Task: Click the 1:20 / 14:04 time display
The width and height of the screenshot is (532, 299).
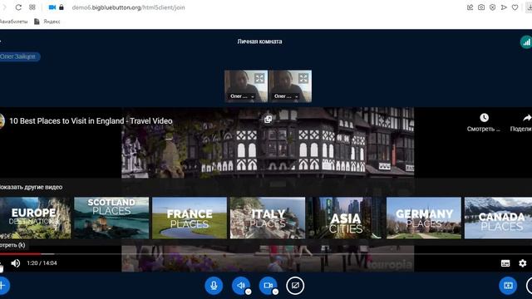Action: click(x=42, y=263)
